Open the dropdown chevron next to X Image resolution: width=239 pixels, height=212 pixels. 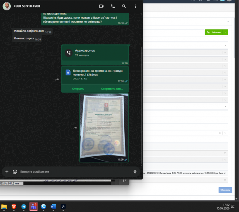pyautogui.click(x=225, y=133)
